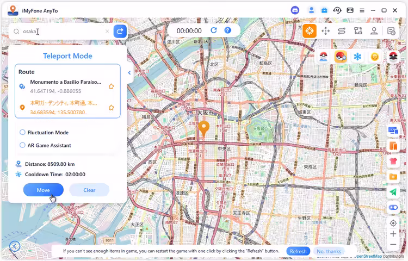Click the Move button

(x=43, y=190)
